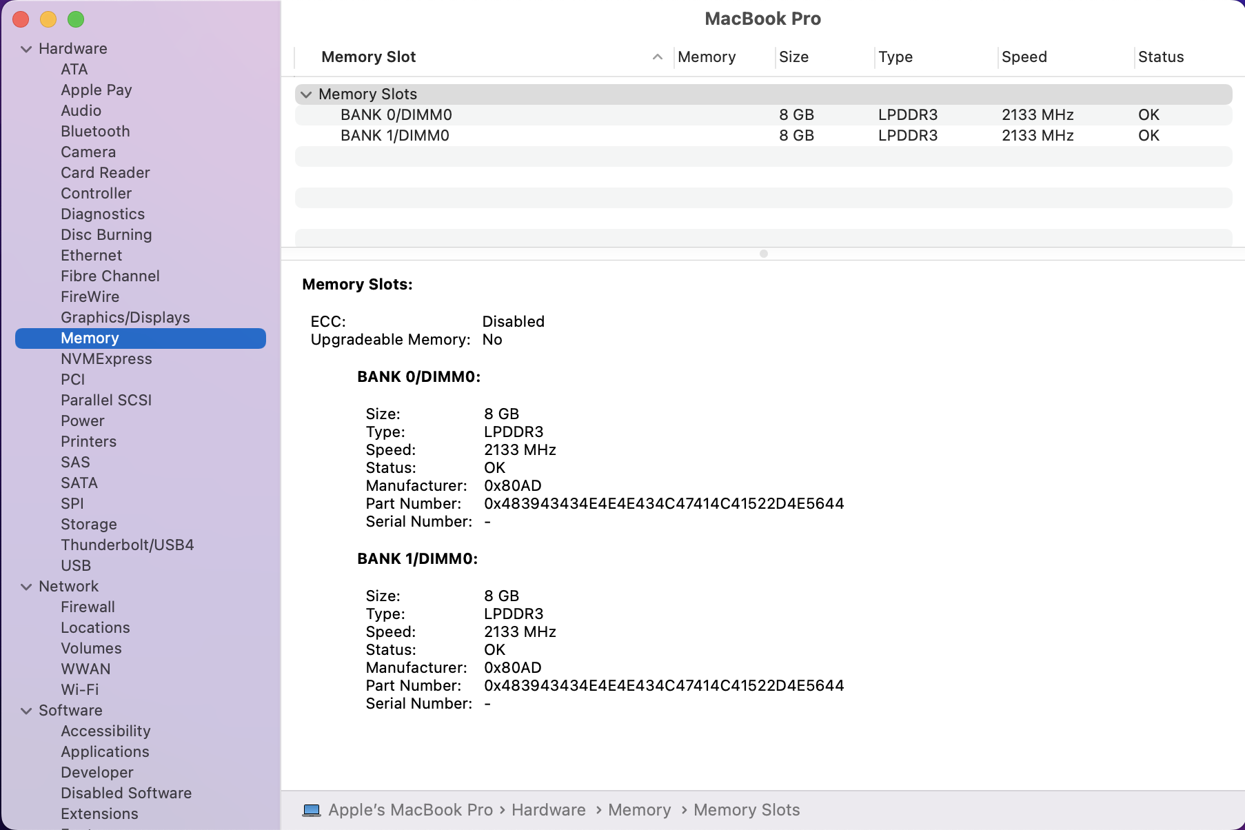Open Storage information
Image resolution: width=1245 pixels, height=830 pixels.
pyautogui.click(x=89, y=525)
